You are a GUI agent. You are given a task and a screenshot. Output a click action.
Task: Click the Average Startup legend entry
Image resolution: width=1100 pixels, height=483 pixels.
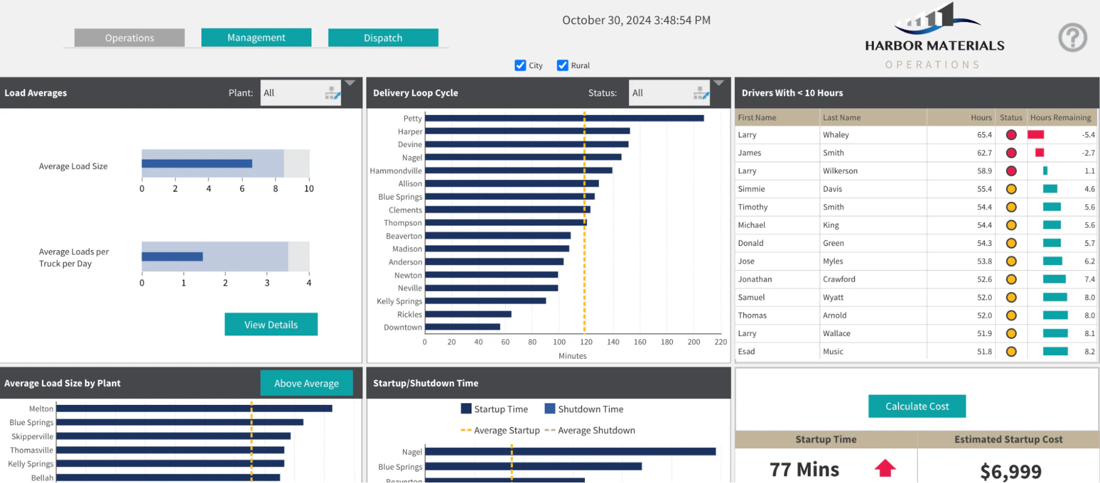coord(500,430)
